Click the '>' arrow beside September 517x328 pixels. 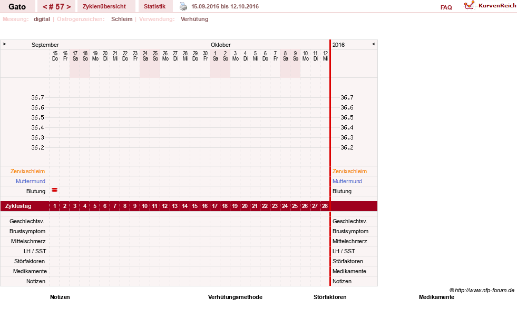(4, 44)
